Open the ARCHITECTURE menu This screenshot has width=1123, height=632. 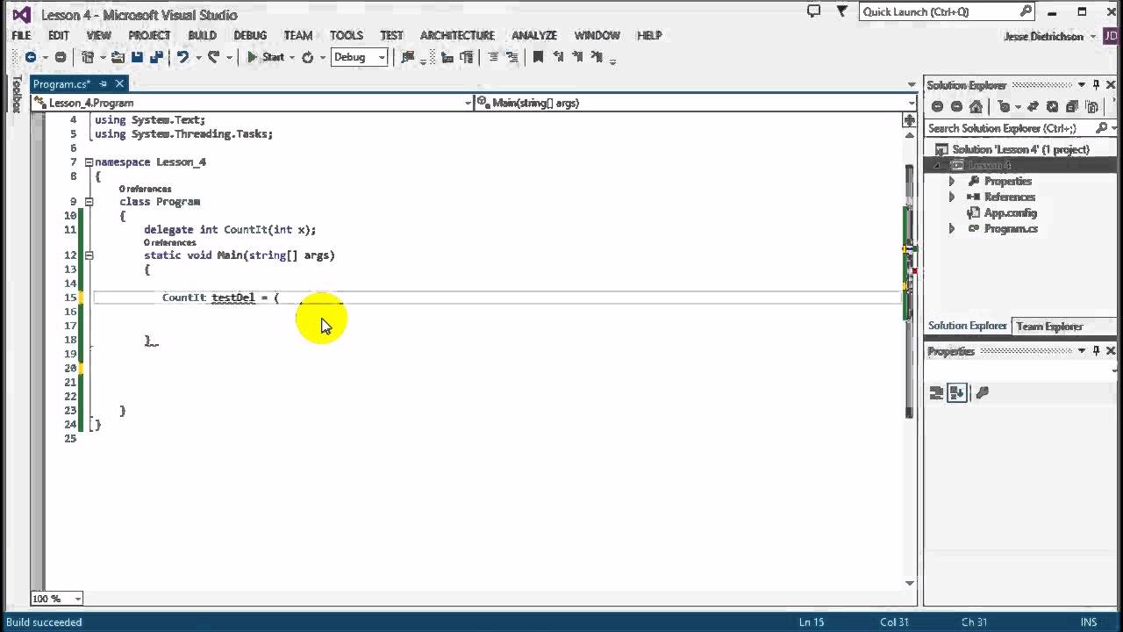pos(457,35)
